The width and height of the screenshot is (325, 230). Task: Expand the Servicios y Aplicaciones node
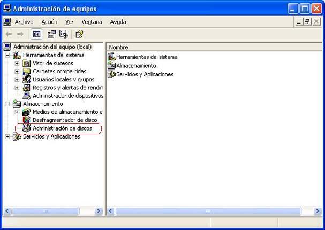(x=7, y=136)
